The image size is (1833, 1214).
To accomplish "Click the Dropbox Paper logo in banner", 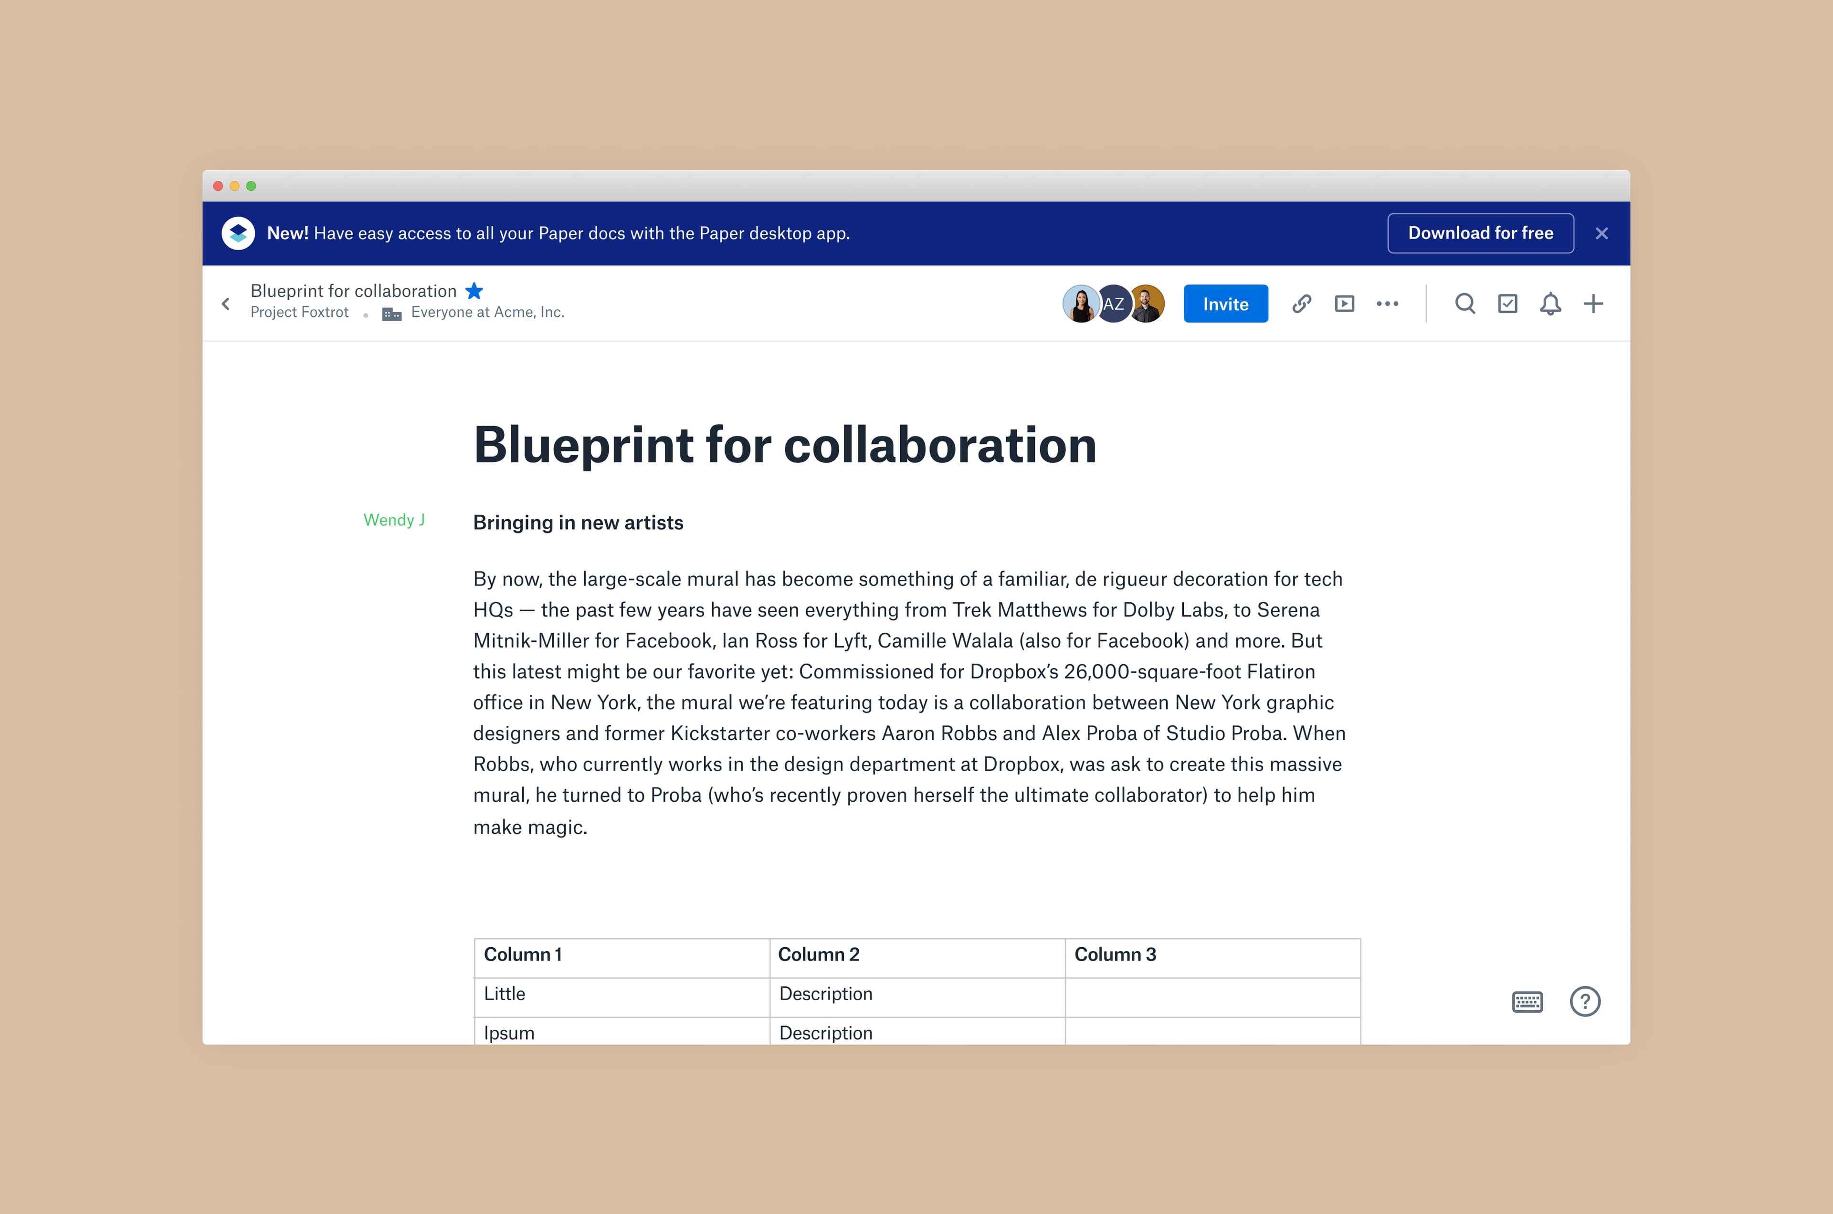I will 238,233.
